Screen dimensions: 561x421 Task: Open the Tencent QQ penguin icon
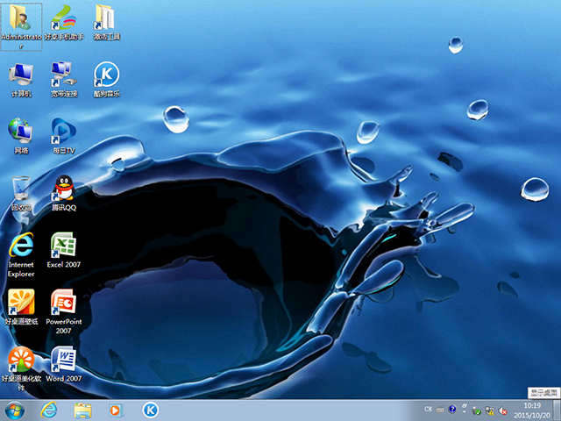point(64,192)
